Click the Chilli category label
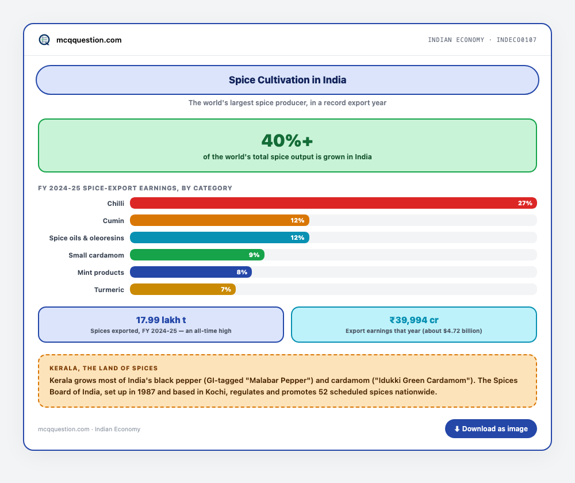 tap(116, 204)
